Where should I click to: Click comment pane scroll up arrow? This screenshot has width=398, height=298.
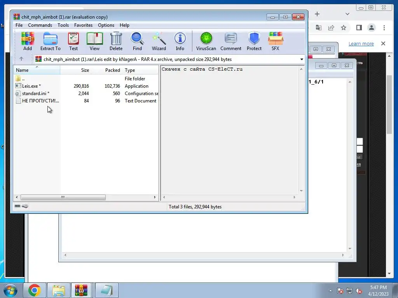pyautogui.click(x=301, y=69)
